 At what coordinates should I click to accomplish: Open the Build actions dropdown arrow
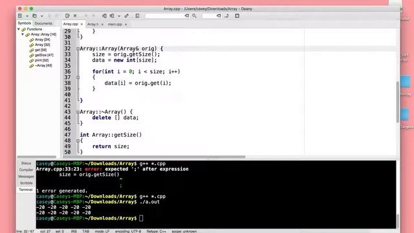119,16
